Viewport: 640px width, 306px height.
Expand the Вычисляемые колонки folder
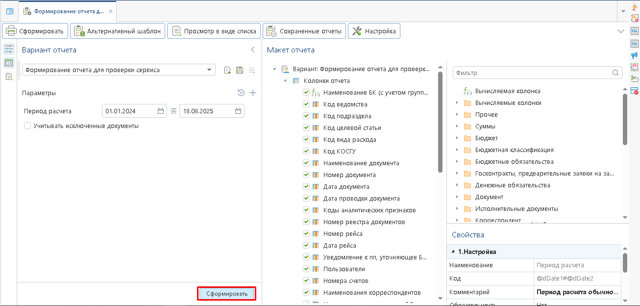(x=457, y=103)
